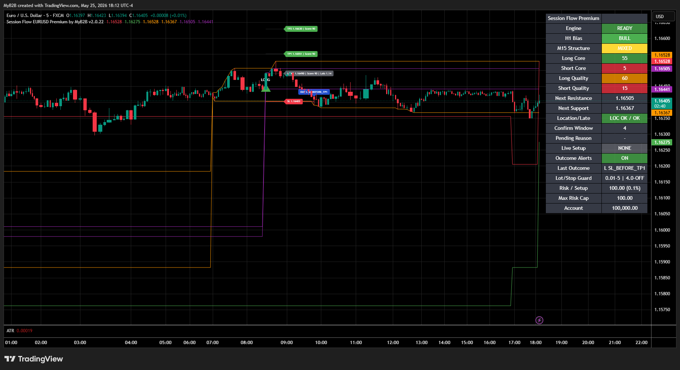This screenshot has height=370, width=680.
Task: Click the Session Flow Premium table header
Action: pyautogui.click(x=573, y=18)
